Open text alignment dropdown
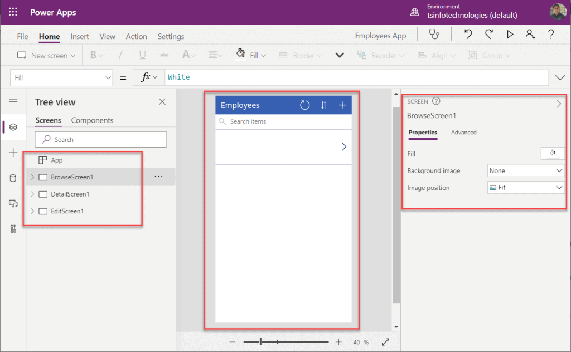The image size is (571, 352). (x=215, y=55)
